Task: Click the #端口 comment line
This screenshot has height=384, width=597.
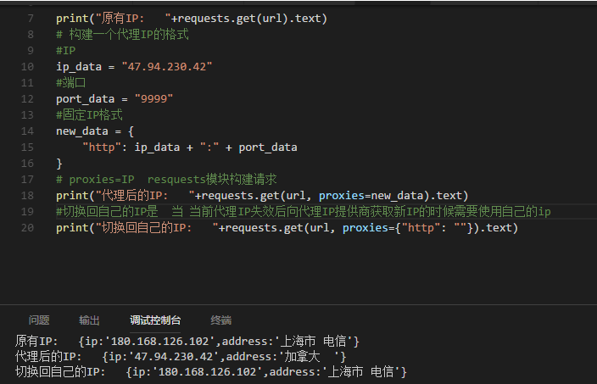Action: 71,82
